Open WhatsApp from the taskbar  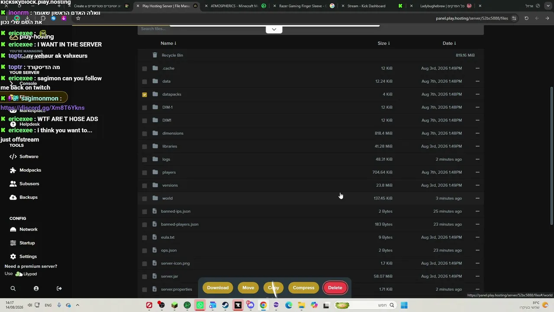(200, 305)
